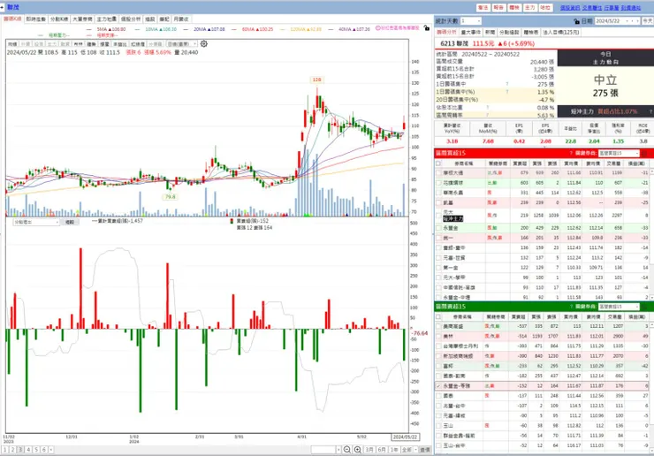Switch to the 個股分析 tab

[131, 19]
